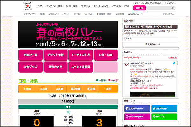Open the official Facebook link
191x127 pixels.
click(136, 108)
